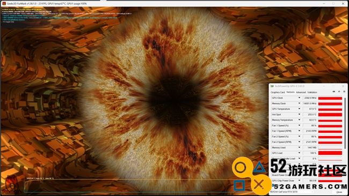Open the GPU-Z hamburger menu icon
This screenshot has height=196, width=349.
pyautogui.click(x=344, y=92)
